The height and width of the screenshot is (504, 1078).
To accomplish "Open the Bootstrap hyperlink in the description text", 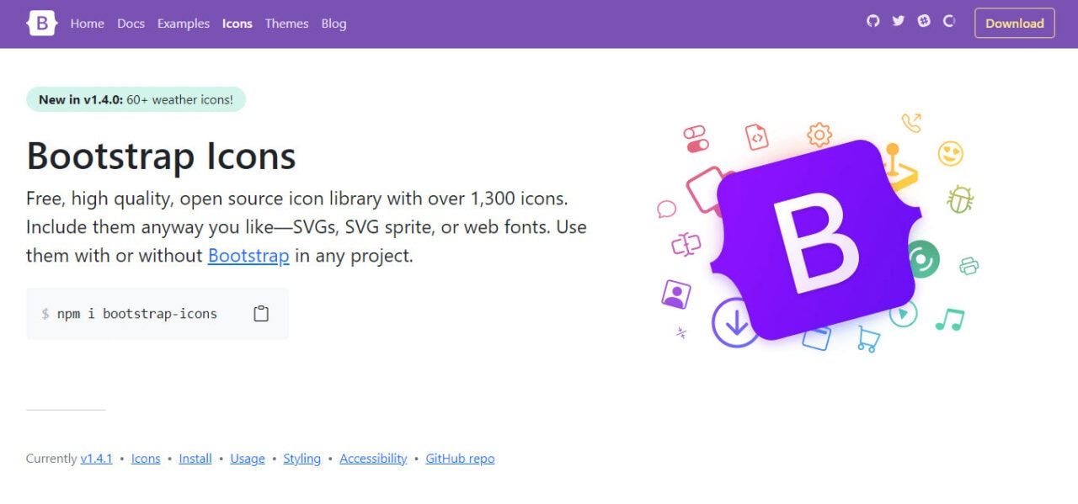I will pyautogui.click(x=248, y=255).
